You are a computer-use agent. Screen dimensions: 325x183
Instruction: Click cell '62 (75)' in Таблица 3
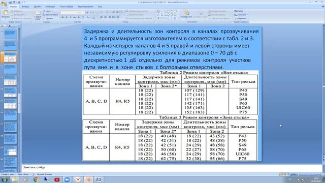click(168, 159)
